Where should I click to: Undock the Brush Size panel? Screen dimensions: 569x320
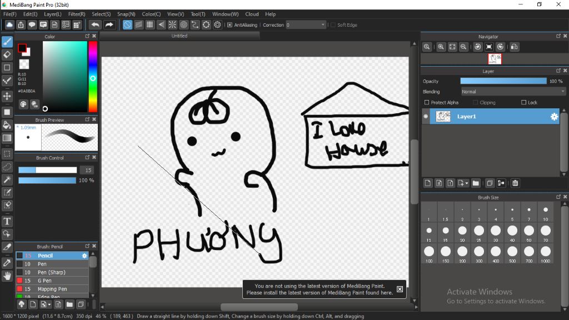[x=558, y=197]
